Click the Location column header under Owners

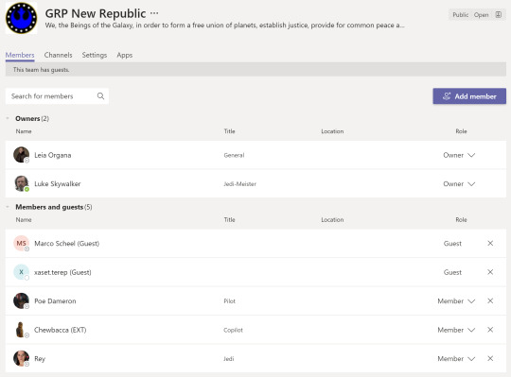pos(332,131)
